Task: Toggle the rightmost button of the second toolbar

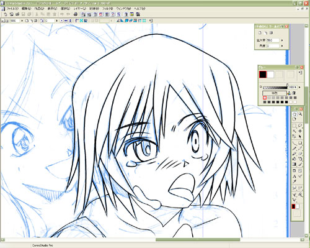Action: click(x=151, y=21)
